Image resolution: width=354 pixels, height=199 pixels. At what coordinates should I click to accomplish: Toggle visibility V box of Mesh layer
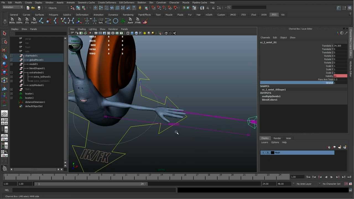point(263,153)
